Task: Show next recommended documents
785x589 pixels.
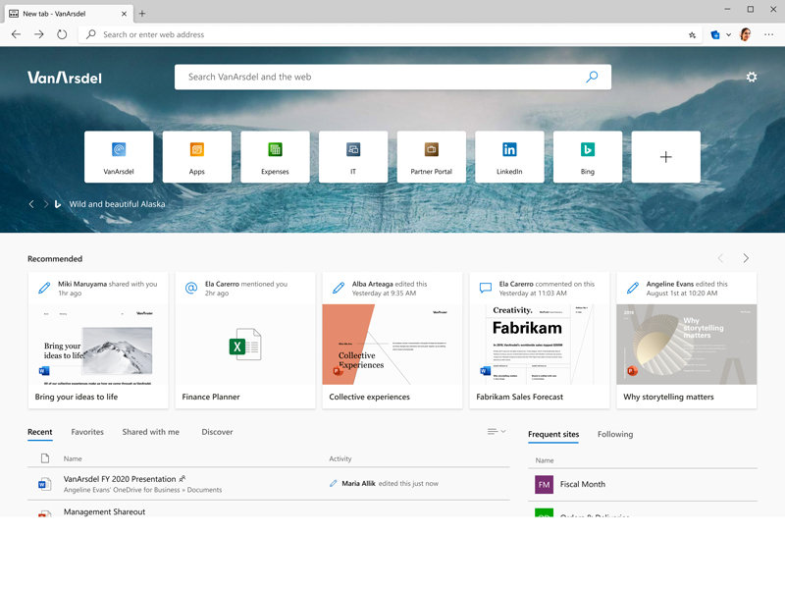Action: pos(746,258)
